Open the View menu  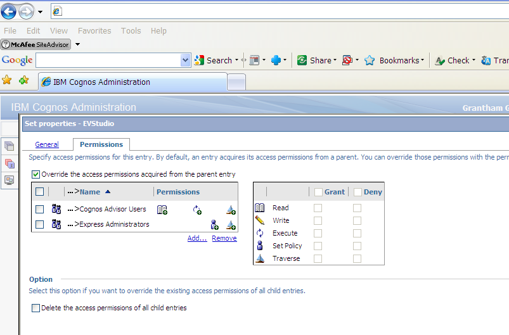click(59, 31)
